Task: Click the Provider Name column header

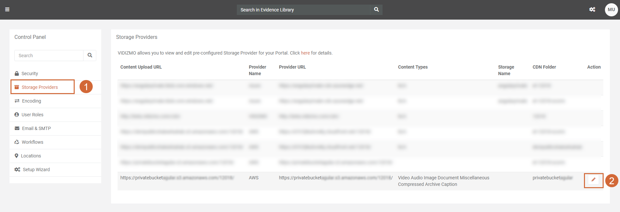Action: pos(257,70)
